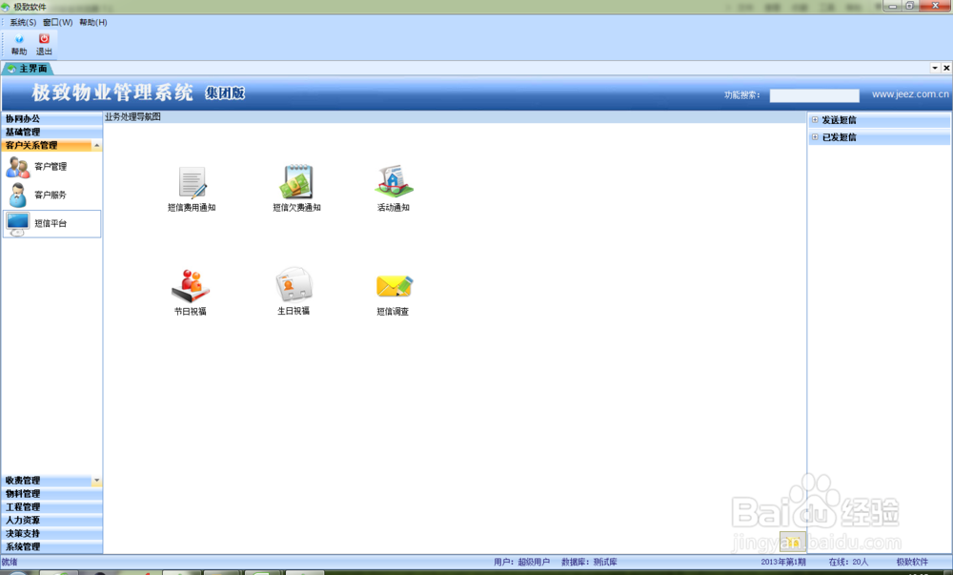Select 客户服务 in the sidebar
Image resolution: width=953 pixels, height=575 pixels.
[x=51, y=195]
